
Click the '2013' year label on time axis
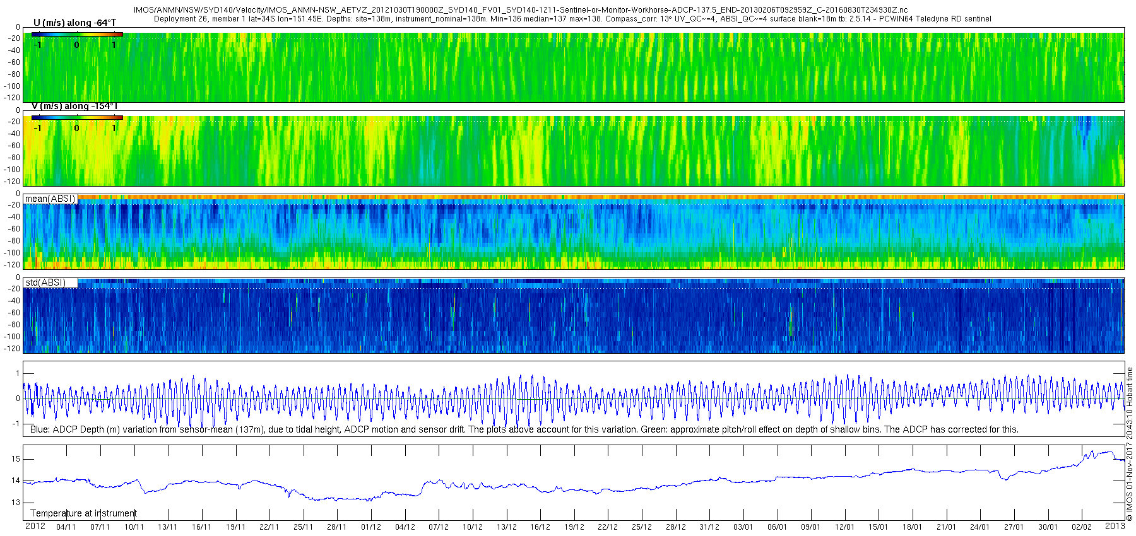pos(1115,526)
